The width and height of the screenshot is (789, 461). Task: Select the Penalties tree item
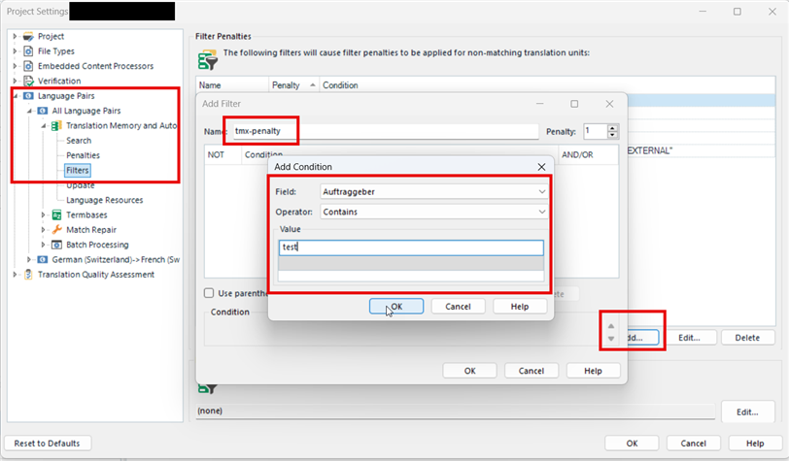pyautogui.click(x=83, y=155)
